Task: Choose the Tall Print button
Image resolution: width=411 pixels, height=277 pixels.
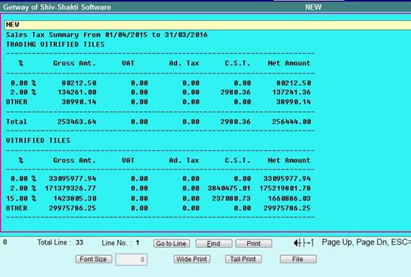Action: (243, 259)
